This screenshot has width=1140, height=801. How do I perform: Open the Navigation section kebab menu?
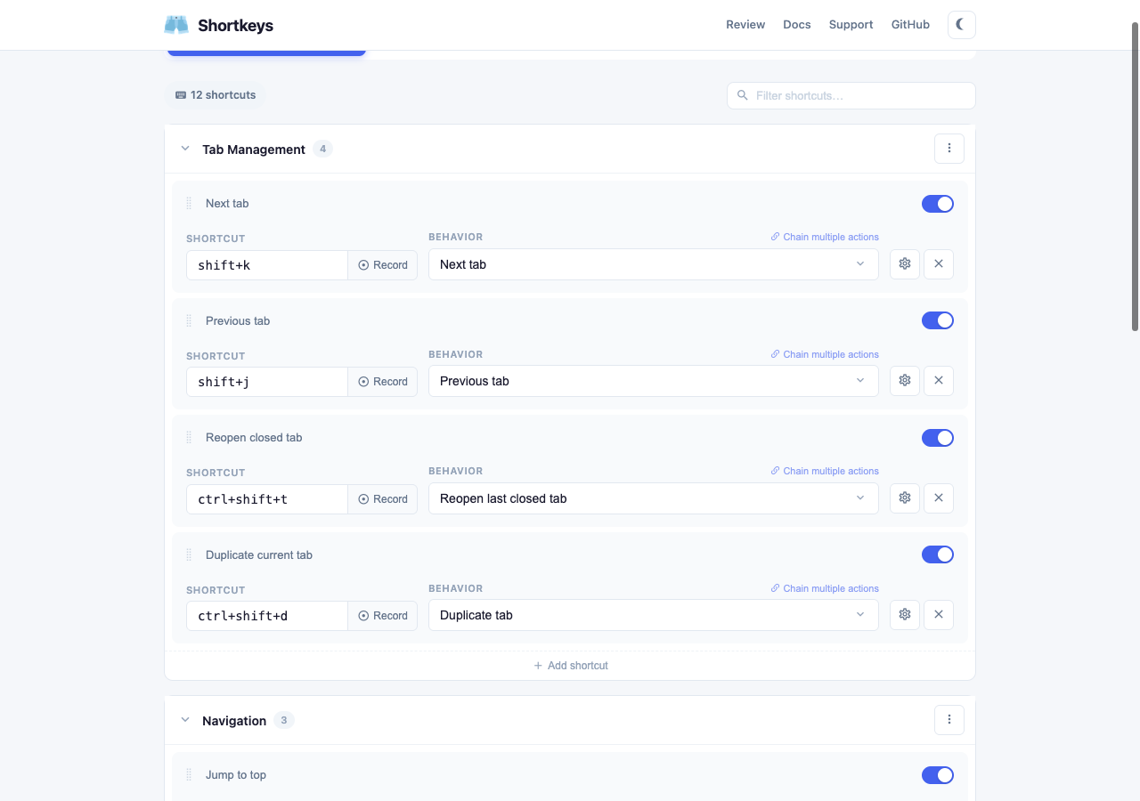949,720
